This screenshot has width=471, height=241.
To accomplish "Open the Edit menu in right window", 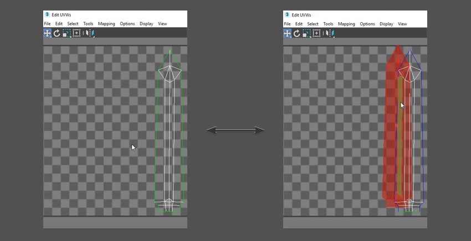I will pos(299,24).
